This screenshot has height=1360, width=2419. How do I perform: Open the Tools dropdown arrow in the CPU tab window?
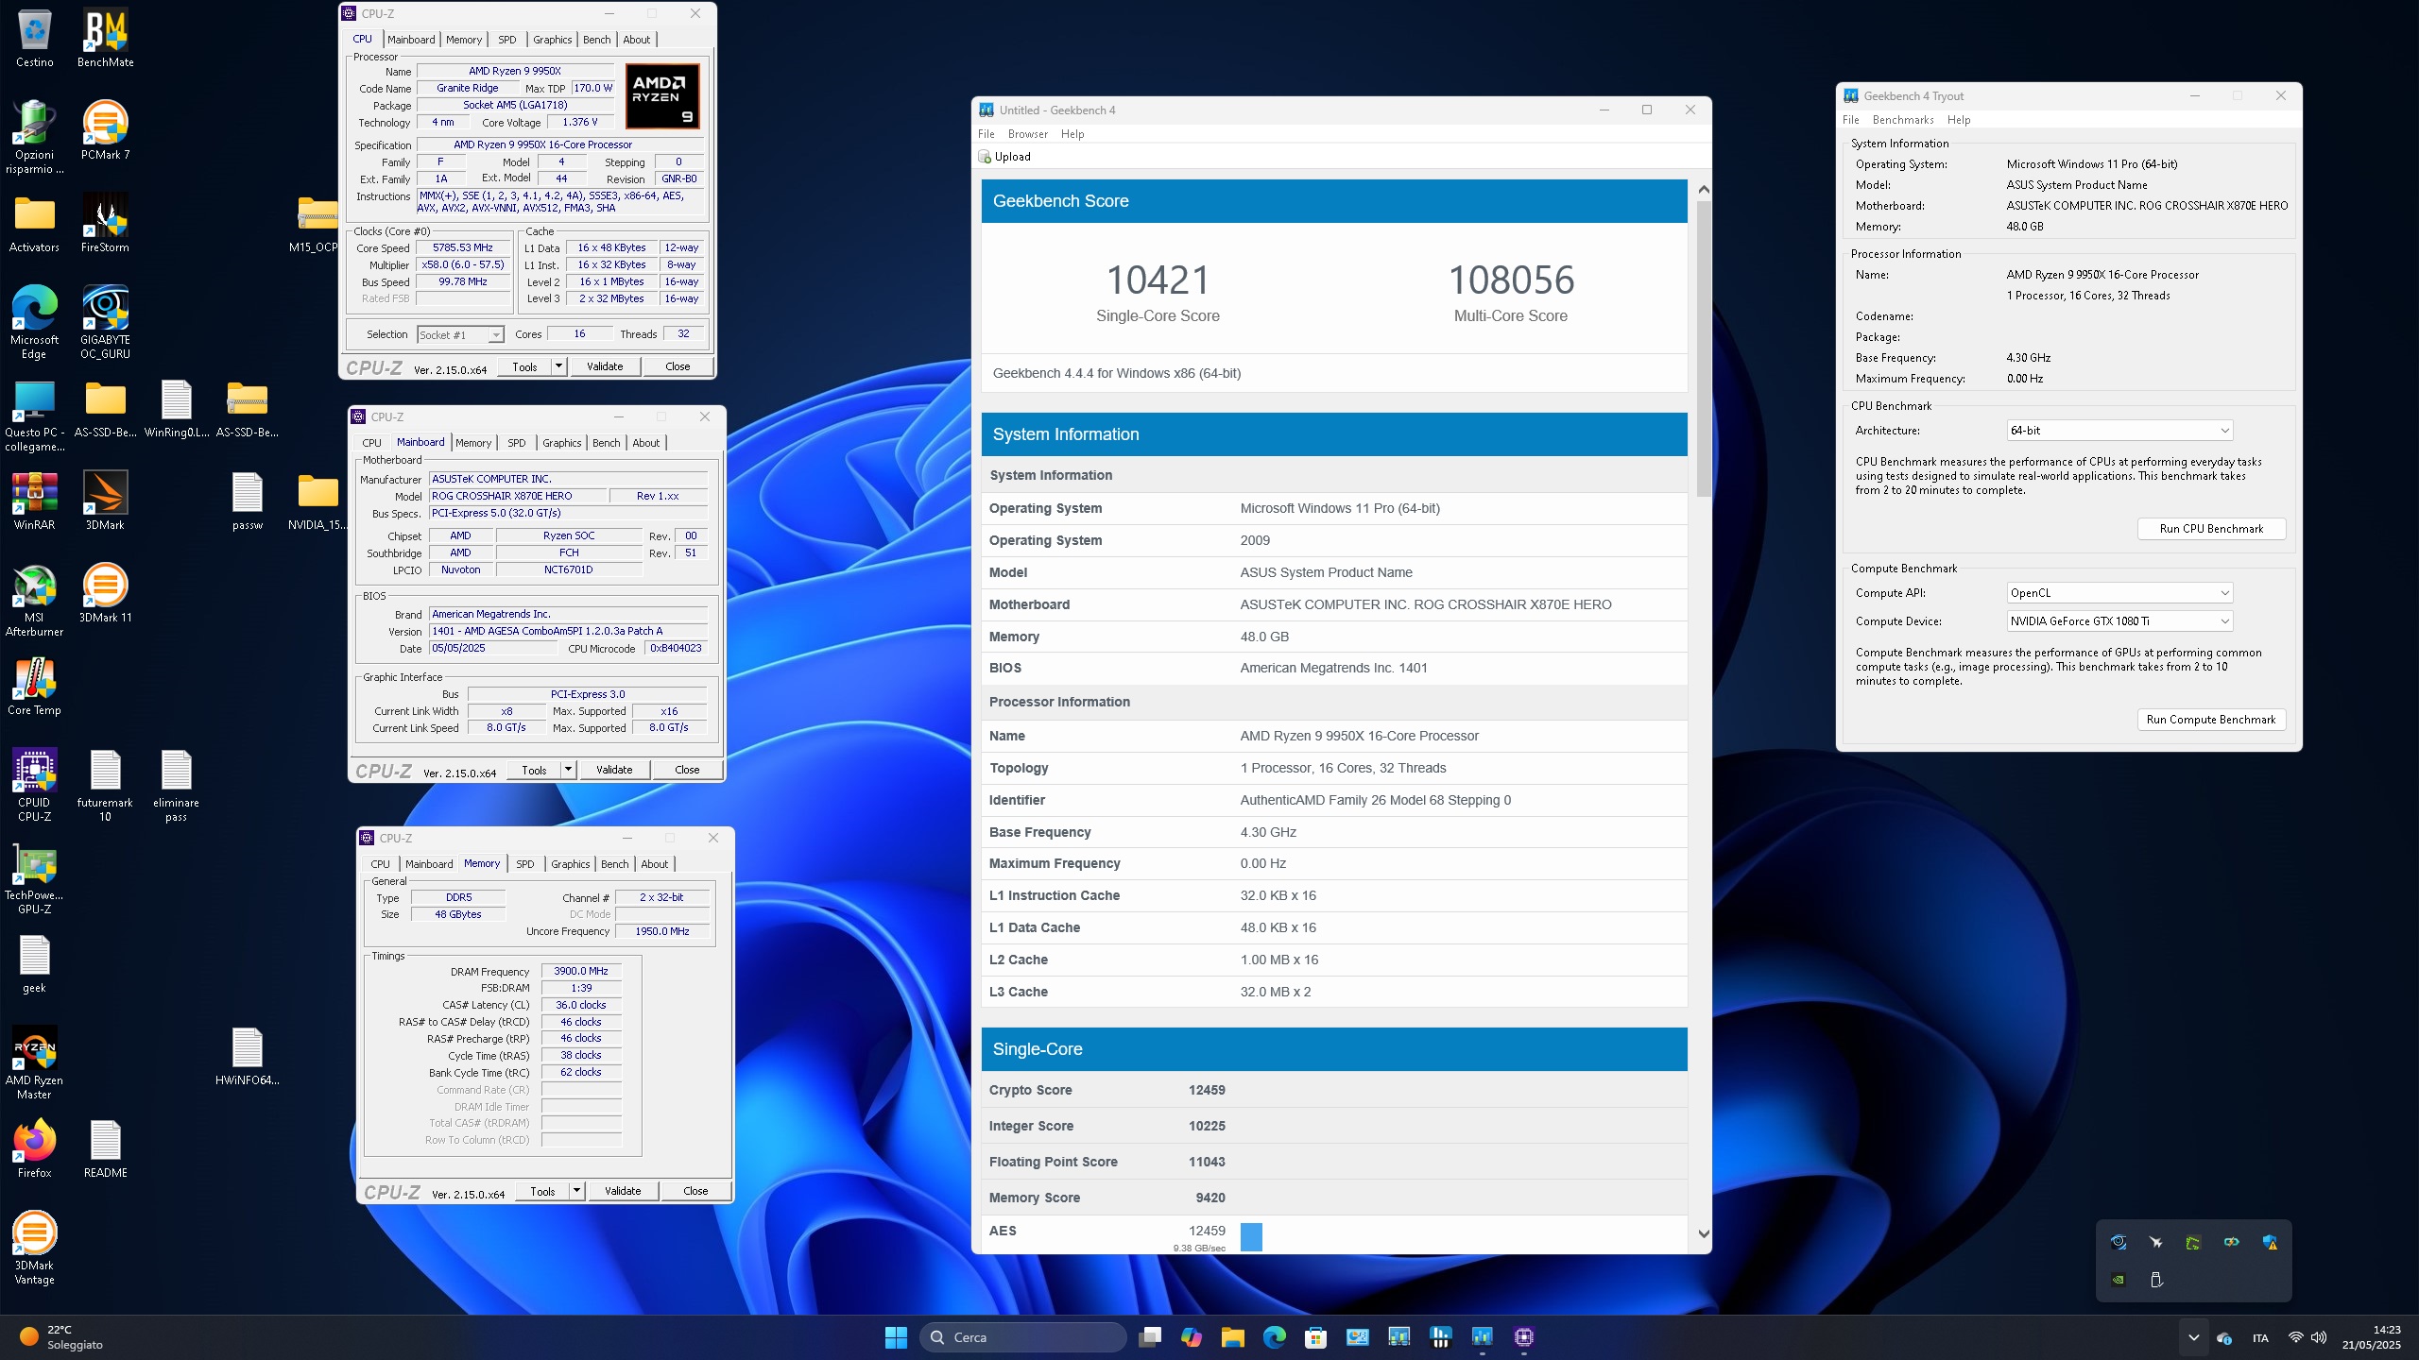point(558,366)
